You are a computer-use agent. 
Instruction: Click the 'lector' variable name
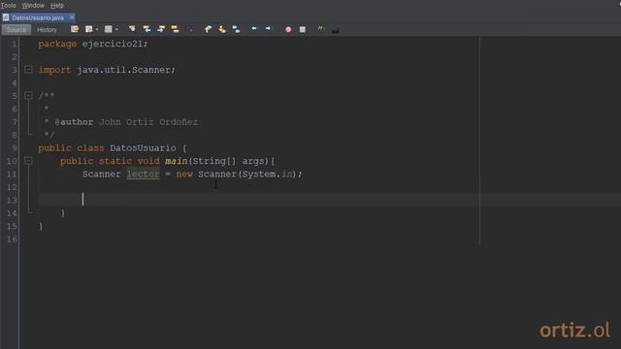point(143,174)
